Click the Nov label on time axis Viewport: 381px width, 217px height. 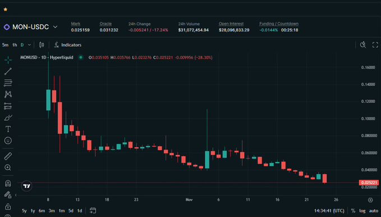[x=189, y=200]
